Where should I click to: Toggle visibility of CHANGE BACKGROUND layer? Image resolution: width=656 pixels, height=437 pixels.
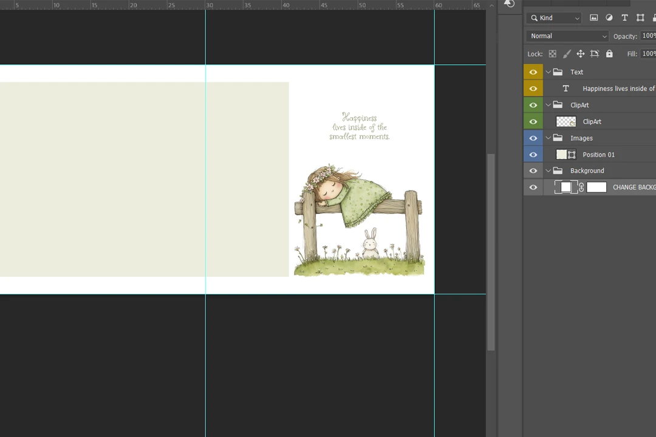(533, 187)
